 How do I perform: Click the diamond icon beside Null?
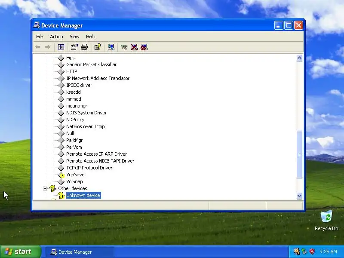pyautogui.click(x=61, y=133)
